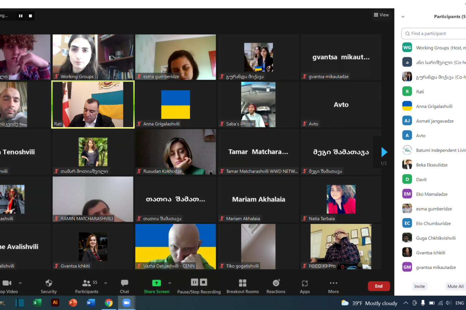466x310 pixels.
Task: Toggle the Participants panel
Action: click(x=86, y=284)
